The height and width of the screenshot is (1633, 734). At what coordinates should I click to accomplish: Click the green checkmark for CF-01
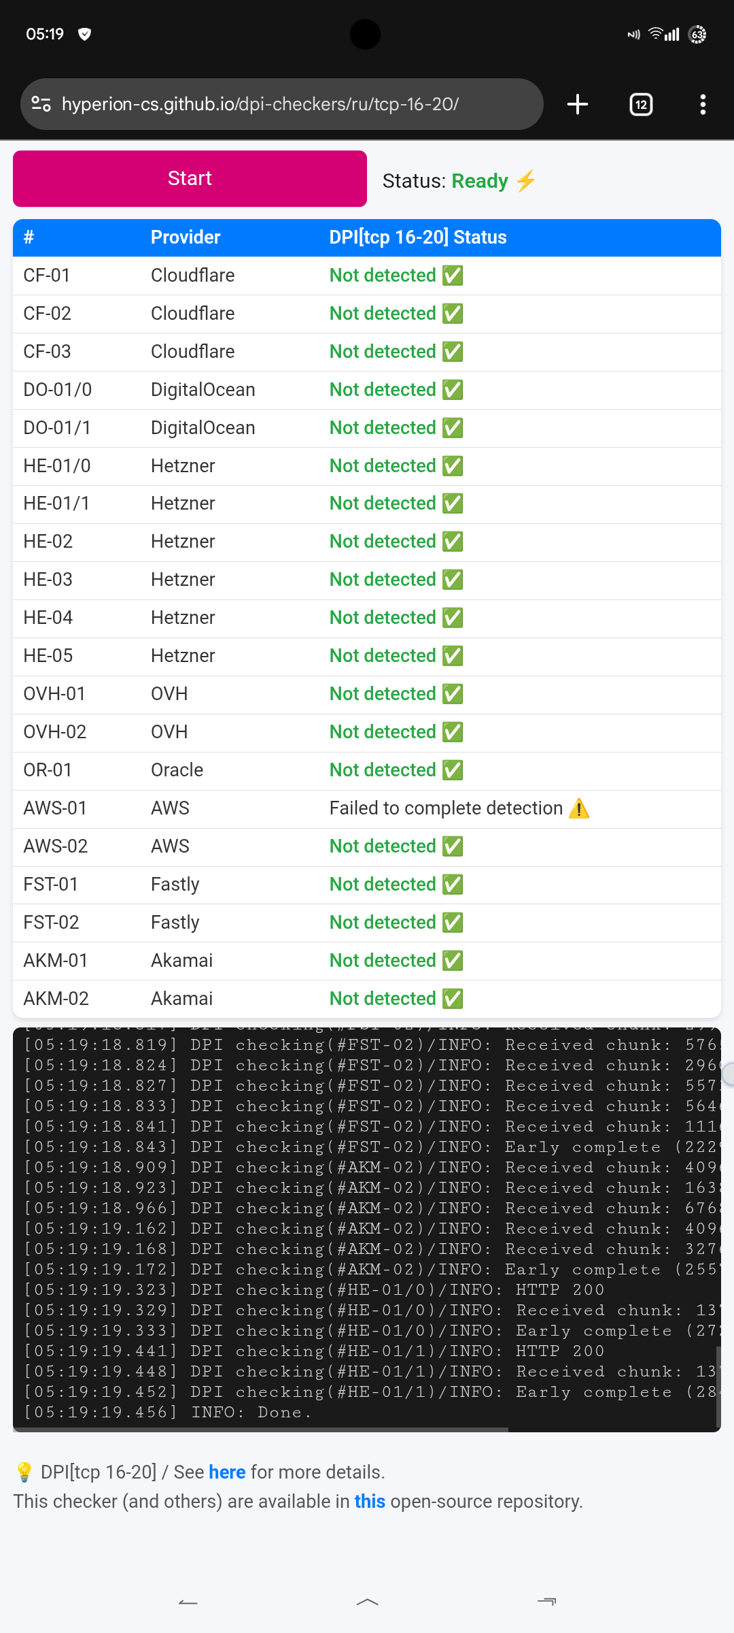[453, 276]
